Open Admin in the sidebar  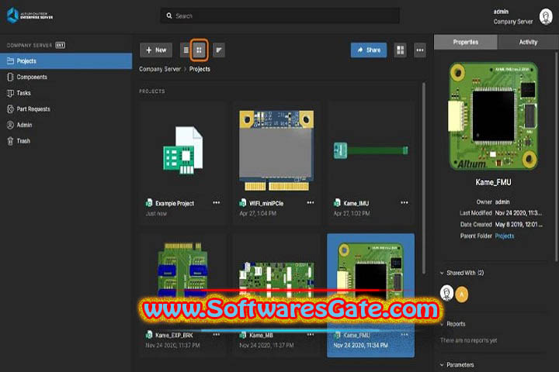[66, 125]
